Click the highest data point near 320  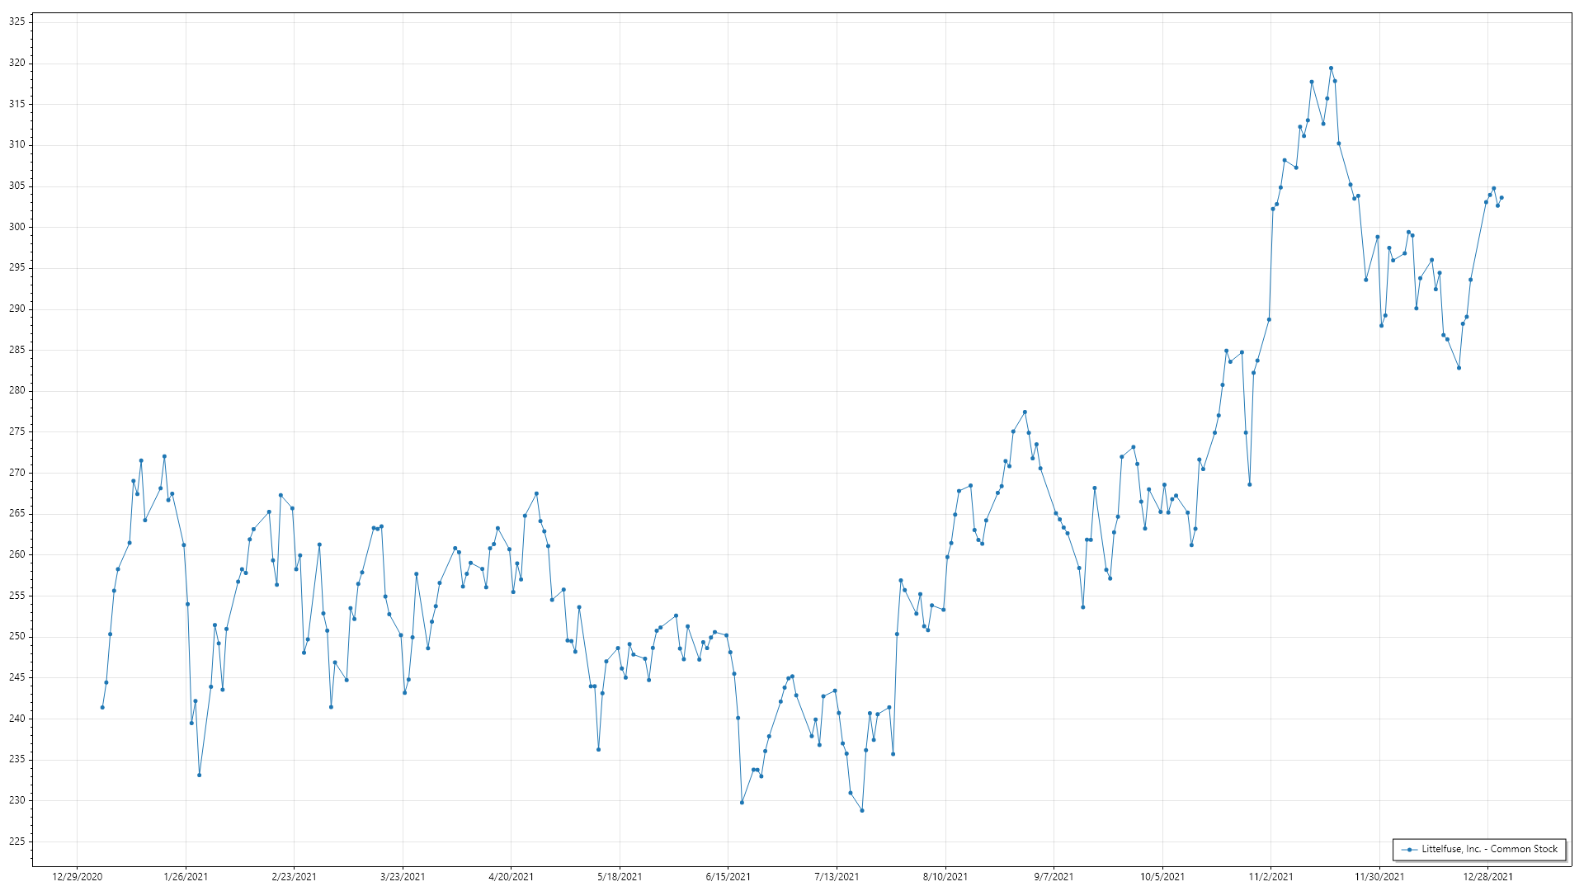1331,68
